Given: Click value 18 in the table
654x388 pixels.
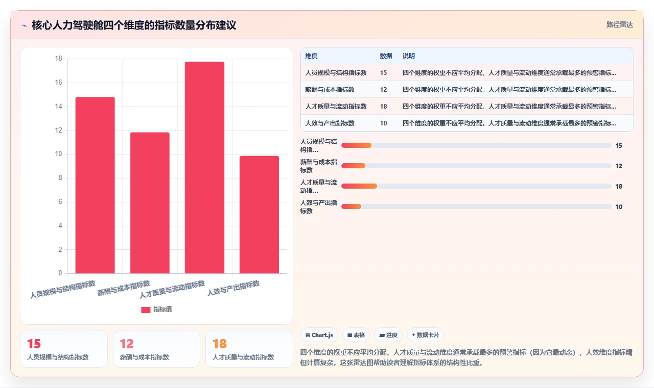Looking at the screenshot, I should coord(383,107).
